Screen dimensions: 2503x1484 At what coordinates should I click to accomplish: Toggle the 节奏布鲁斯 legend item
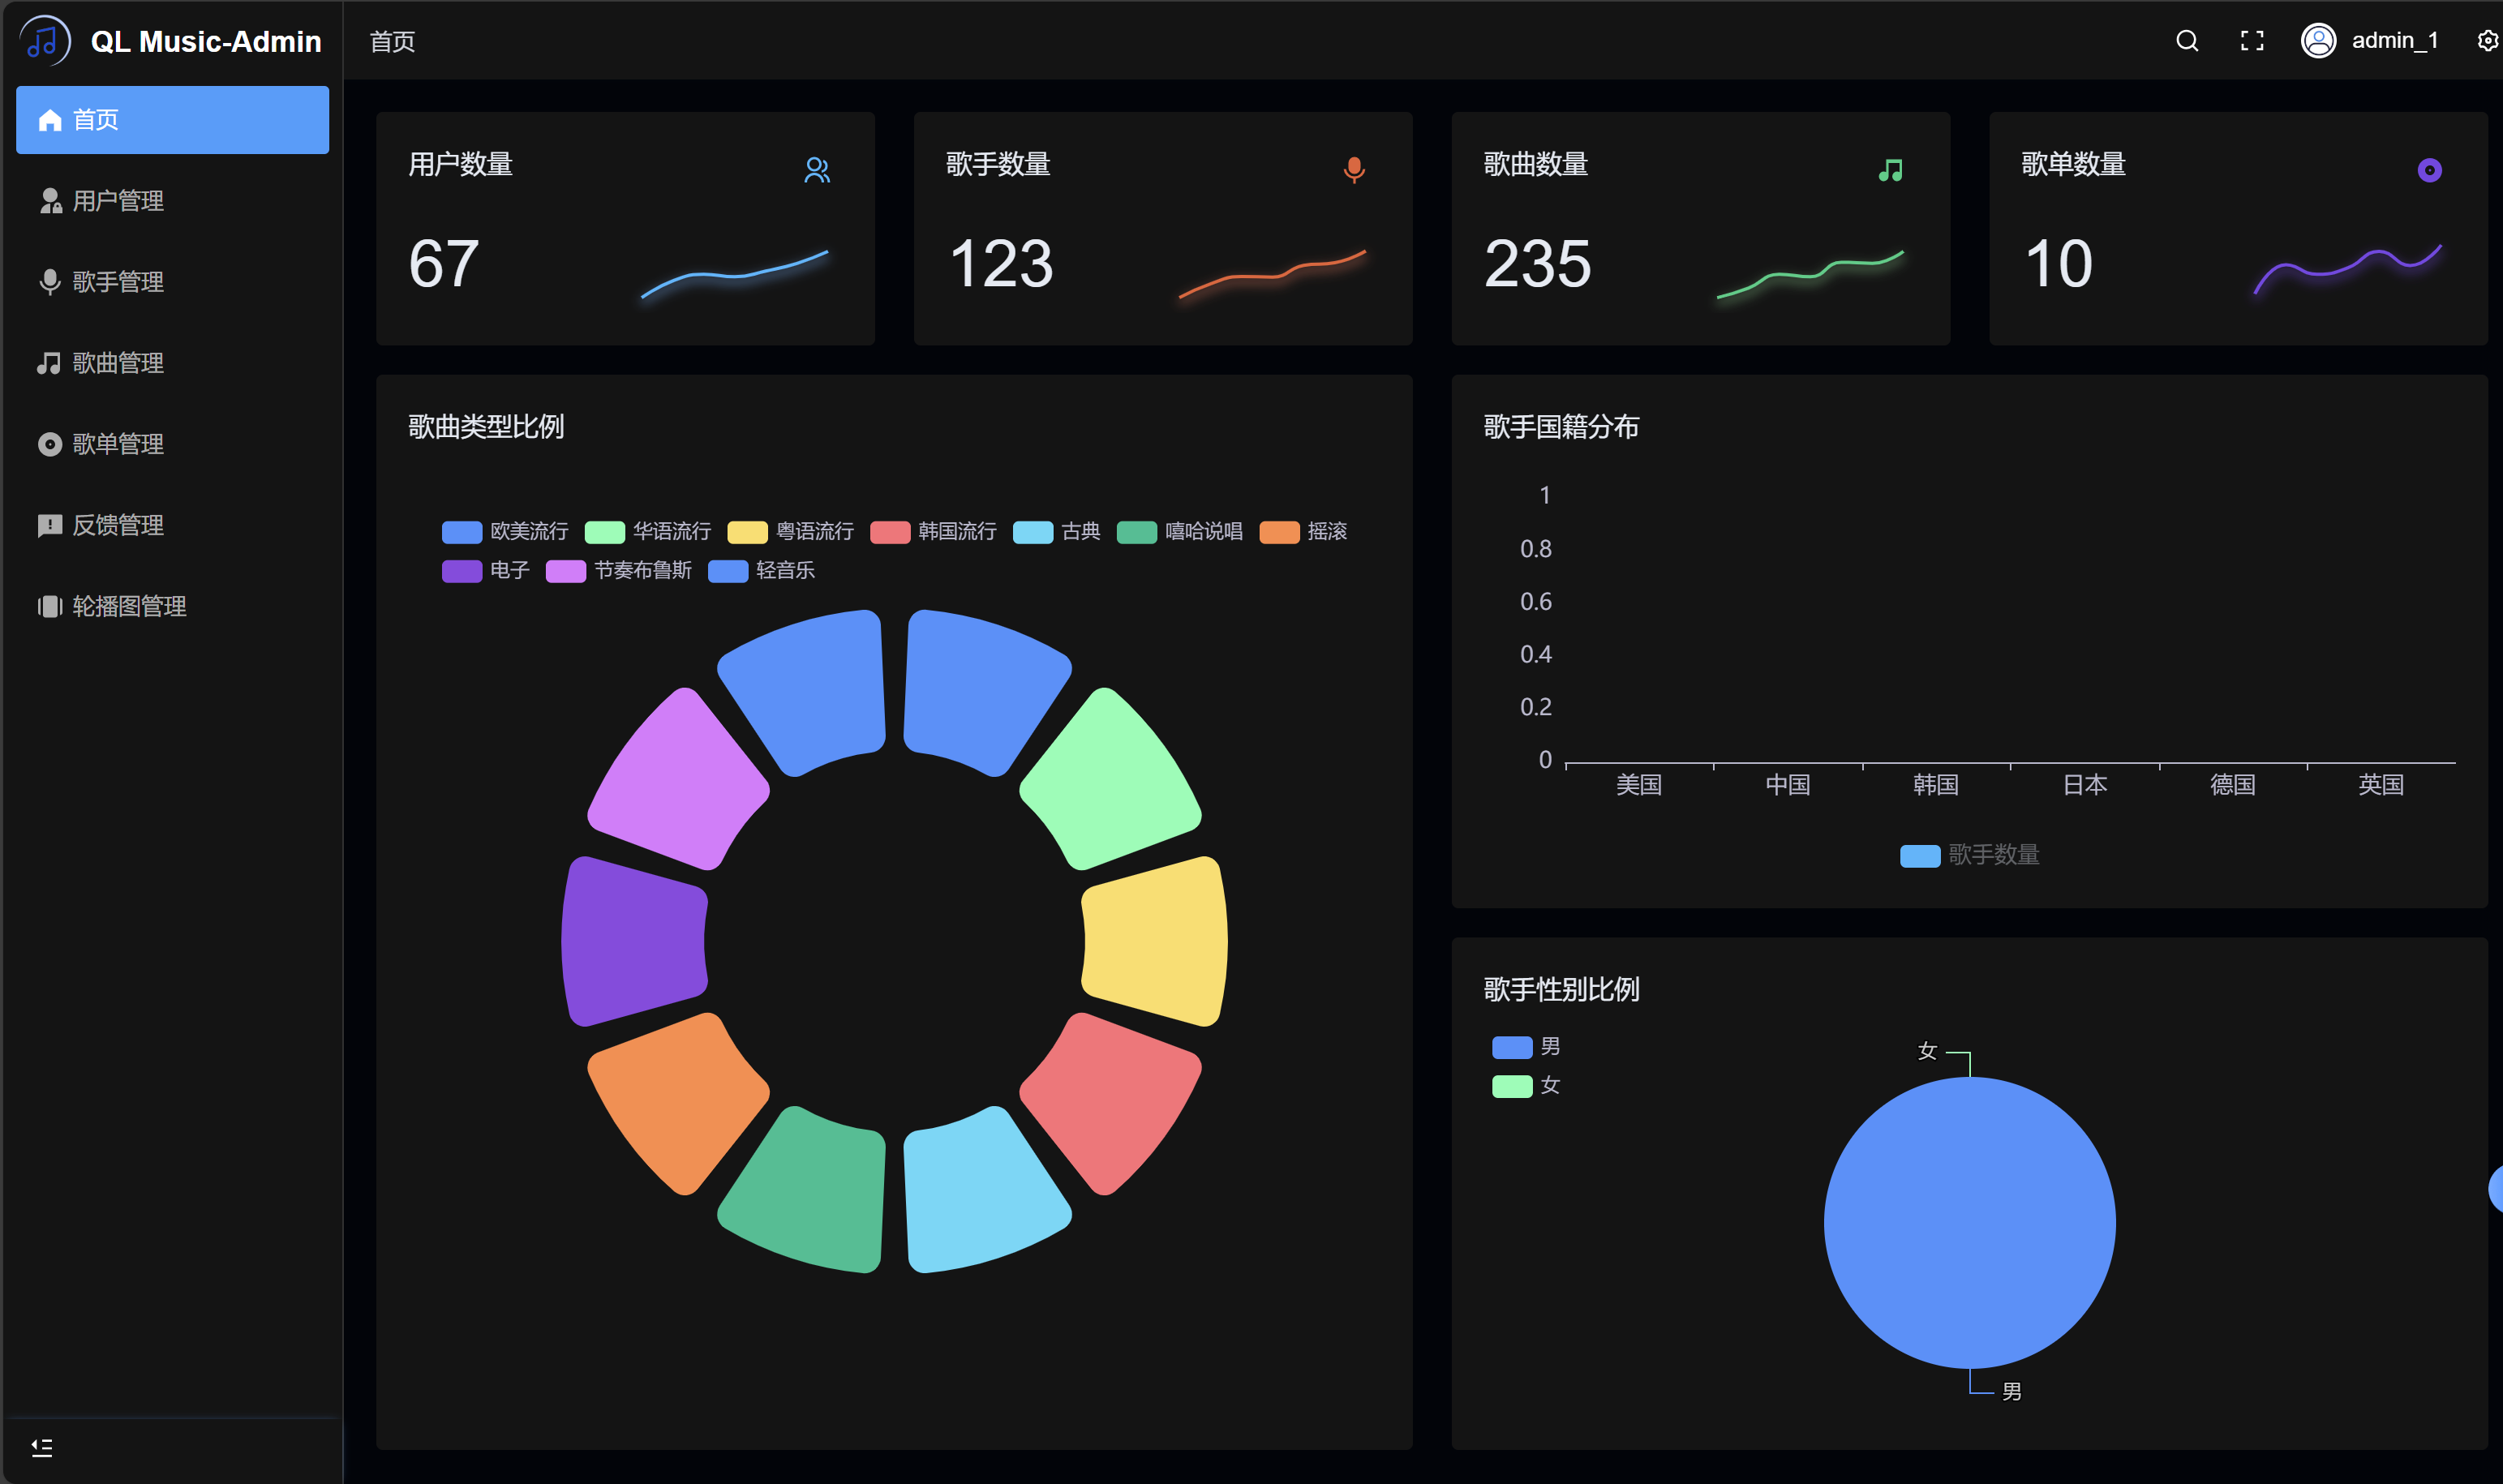coord(619,570)
